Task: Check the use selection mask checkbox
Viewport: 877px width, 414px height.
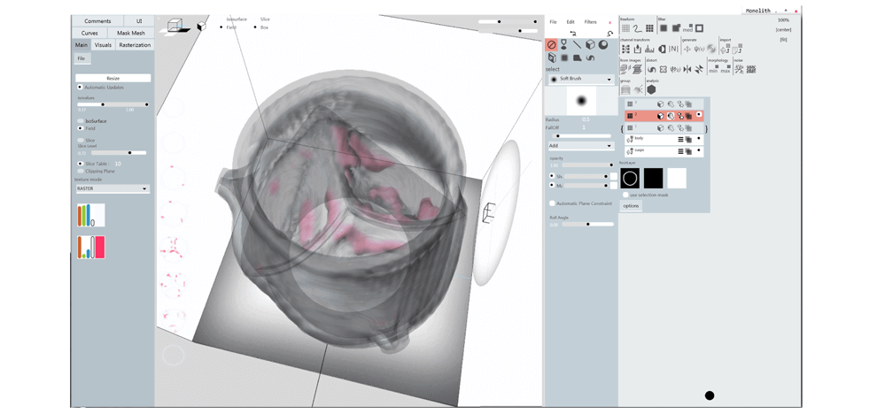Action: pyautogui.click(x=625, y=195)
